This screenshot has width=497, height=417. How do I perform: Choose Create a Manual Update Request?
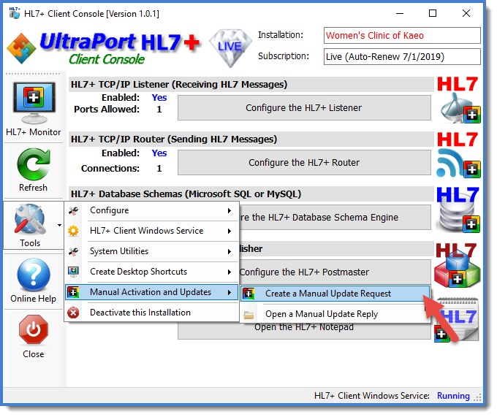click(x=335, y=294)
